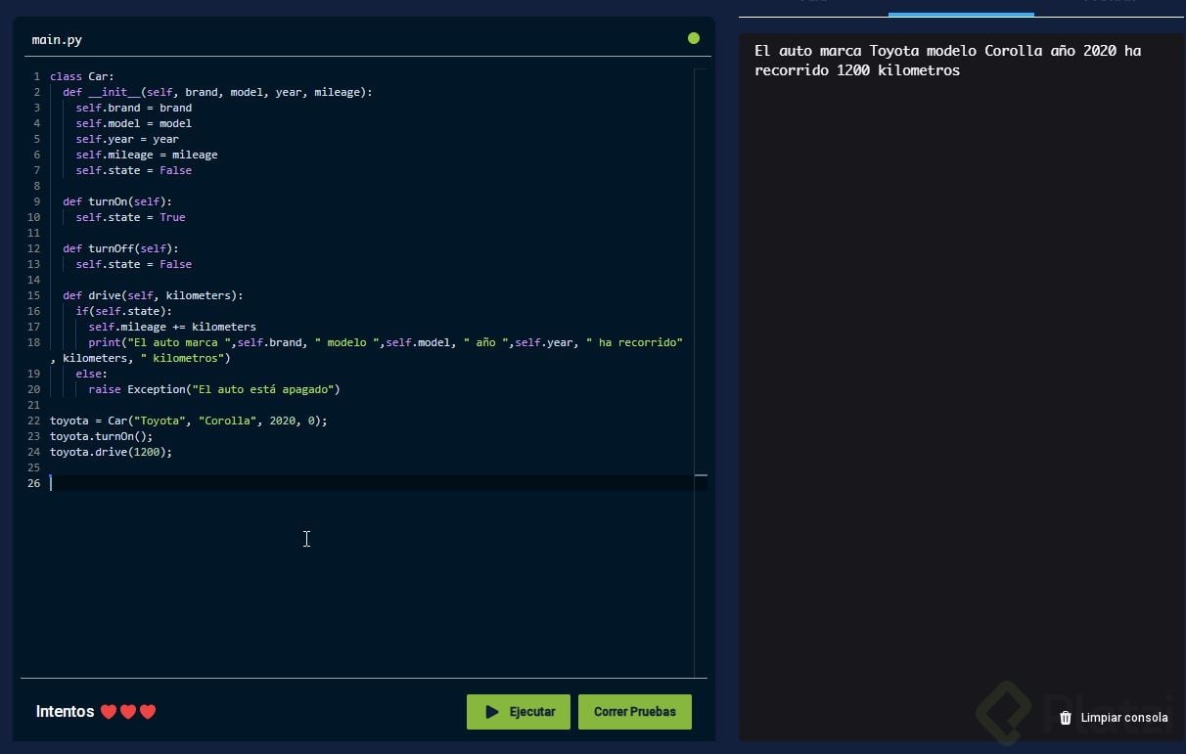Click the Intentos label
Screen dimensions: 1186x754
(65, 712)
